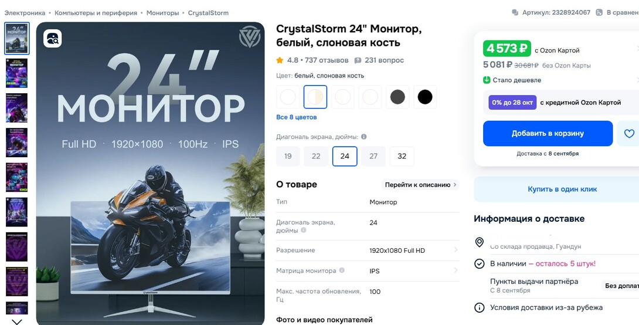Select the 27 inch screen diagonal option

373,156
